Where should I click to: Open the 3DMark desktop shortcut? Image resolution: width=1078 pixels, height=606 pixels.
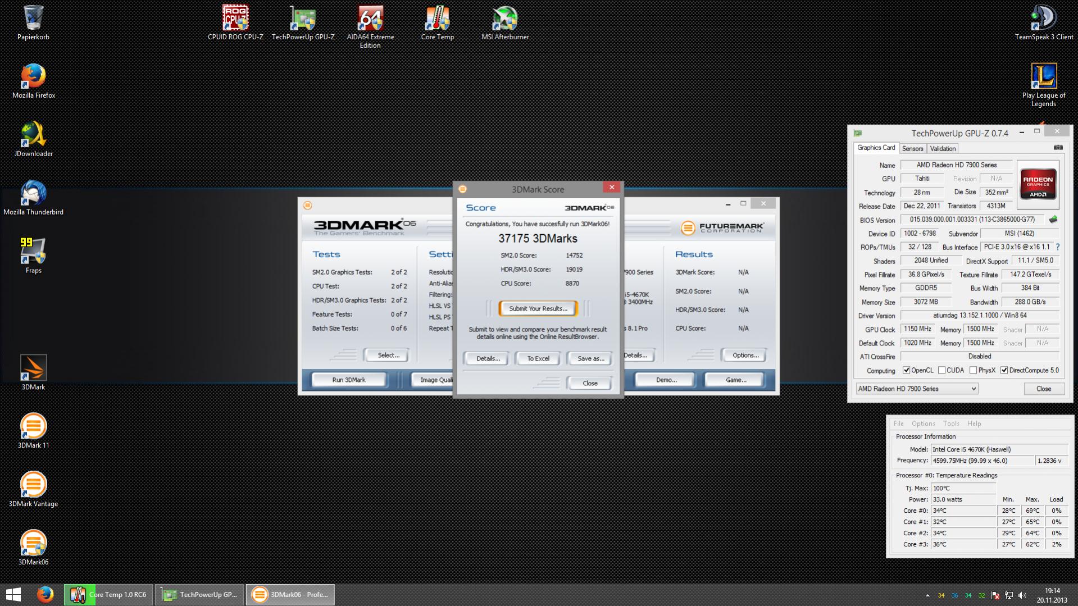click(34, 373)
